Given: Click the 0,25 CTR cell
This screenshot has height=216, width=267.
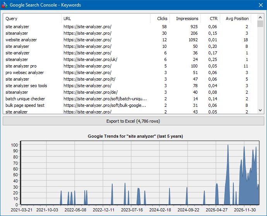Looking at the screenshot, I should click(213, 59).
